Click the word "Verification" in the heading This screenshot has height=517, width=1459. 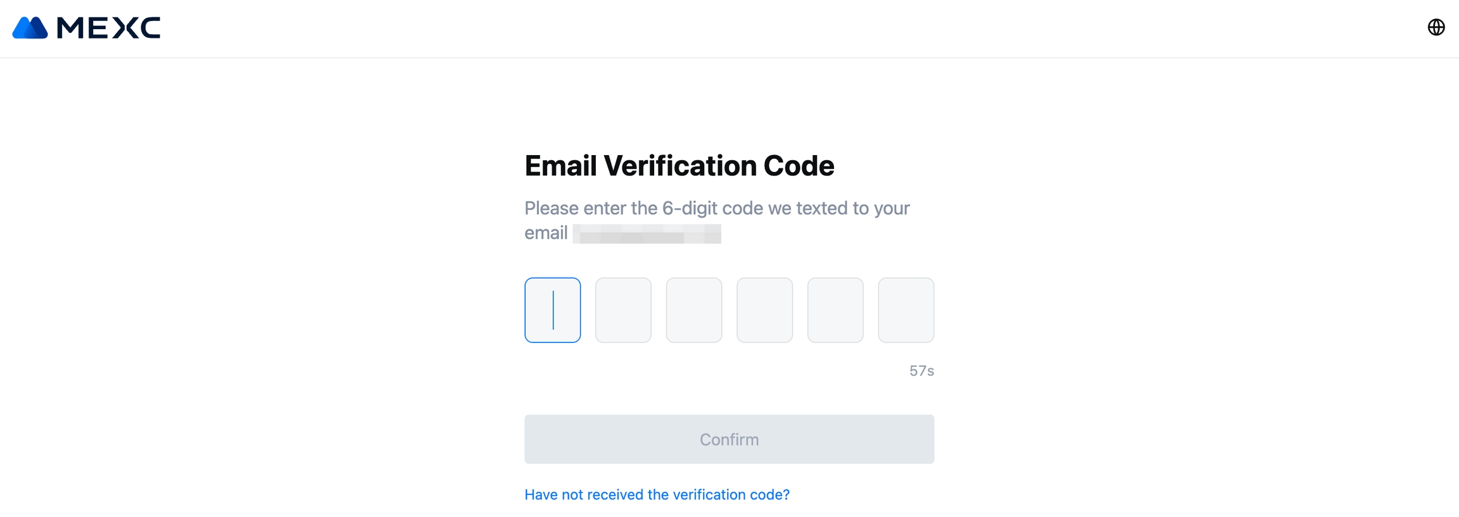[679, 166]
